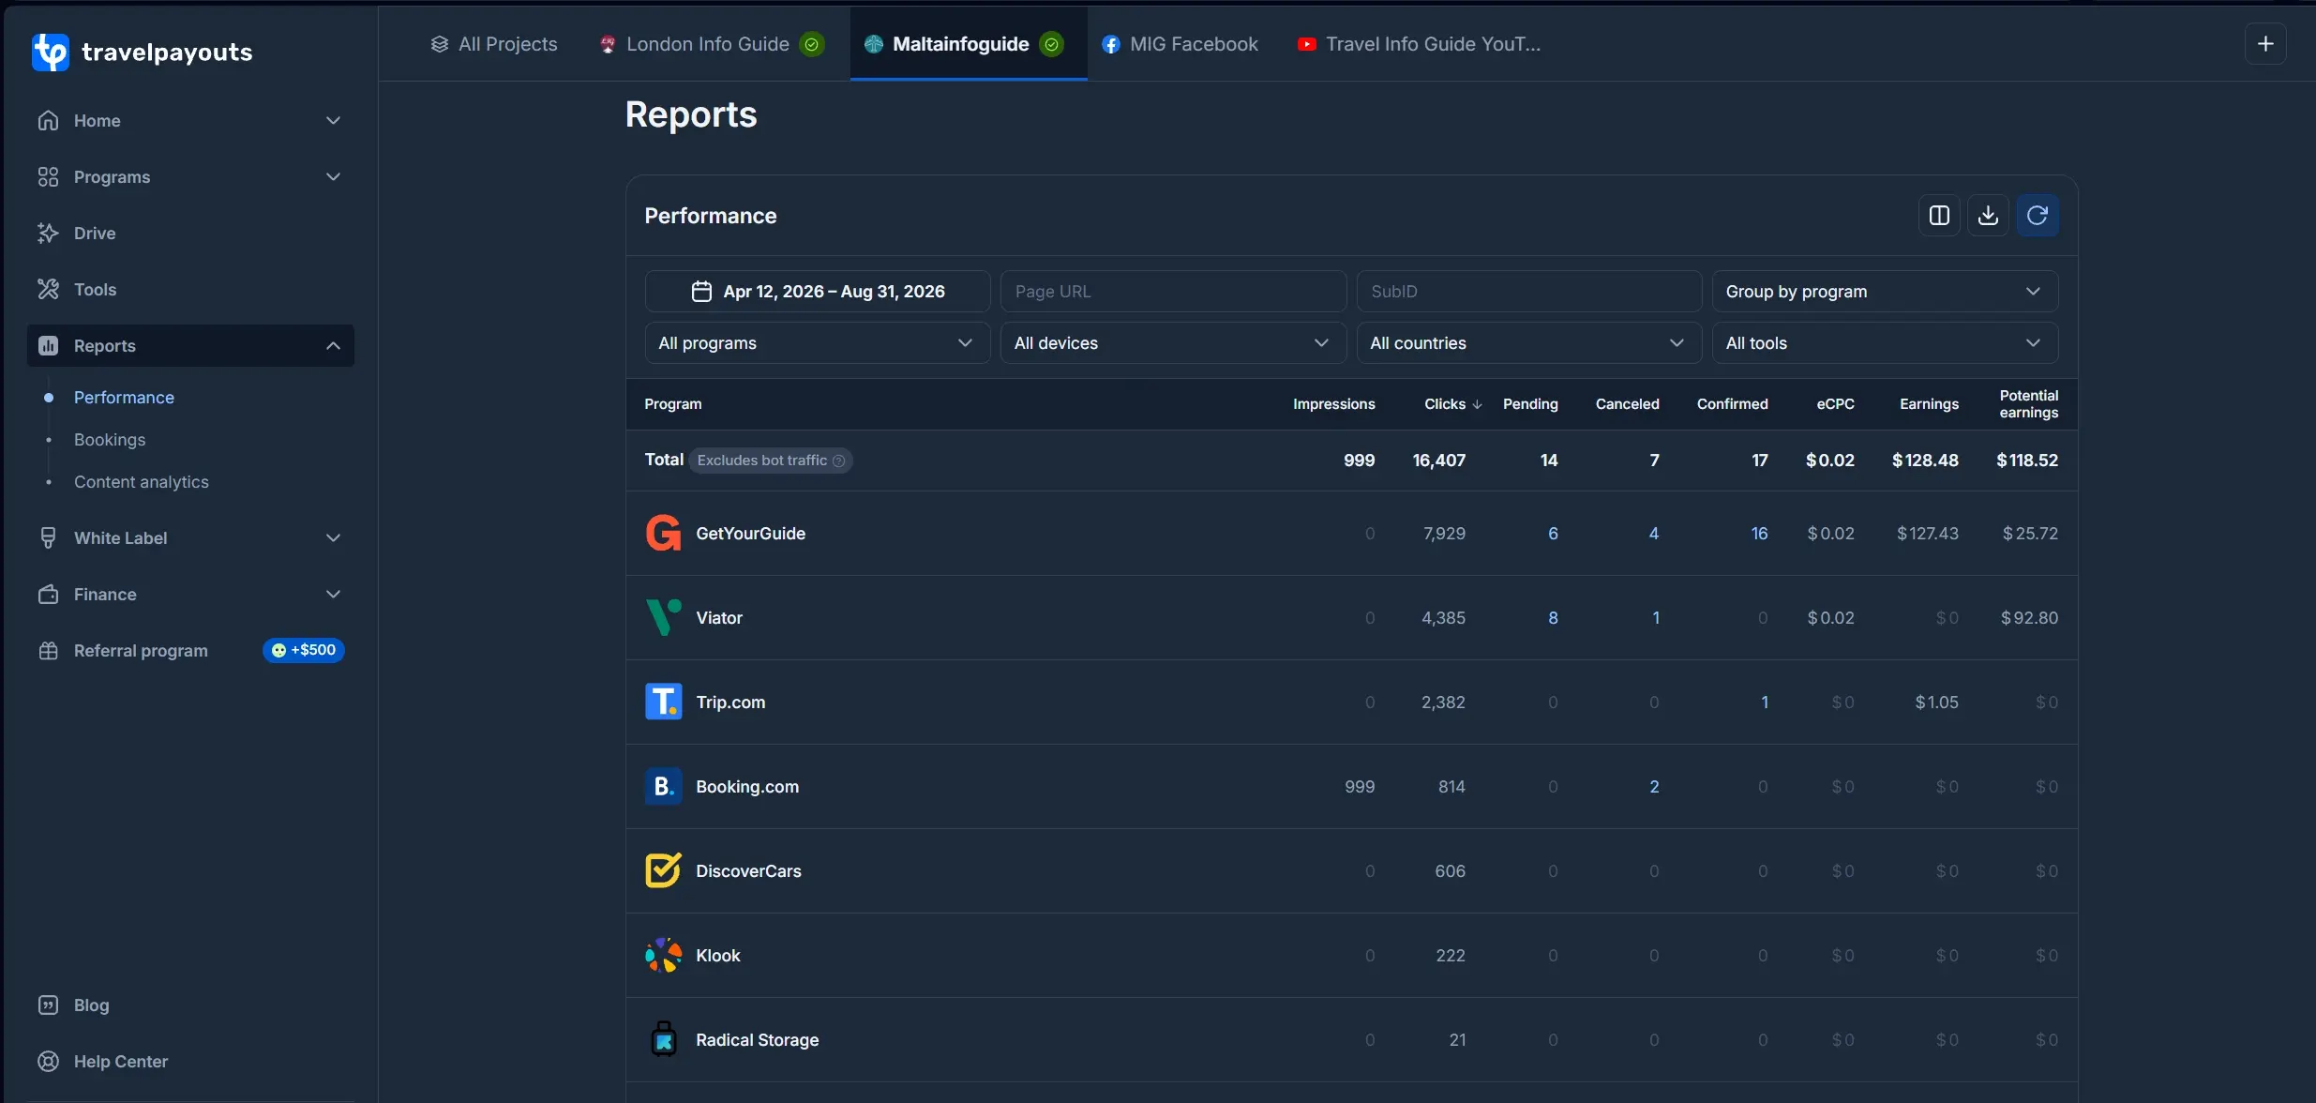
Task: Click the SubID input field
Action: pos(1528,292)
